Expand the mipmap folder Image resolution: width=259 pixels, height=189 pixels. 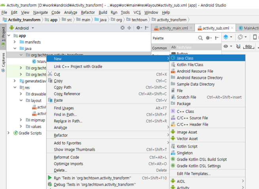click(x=21, y=120)
